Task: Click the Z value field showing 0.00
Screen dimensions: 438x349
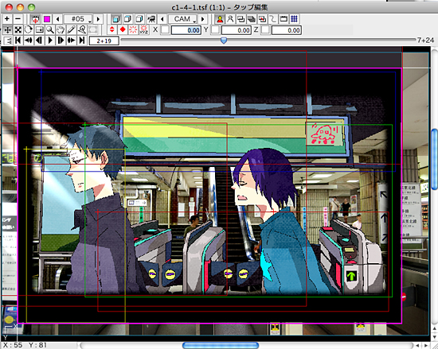Action: coord(287,30)
